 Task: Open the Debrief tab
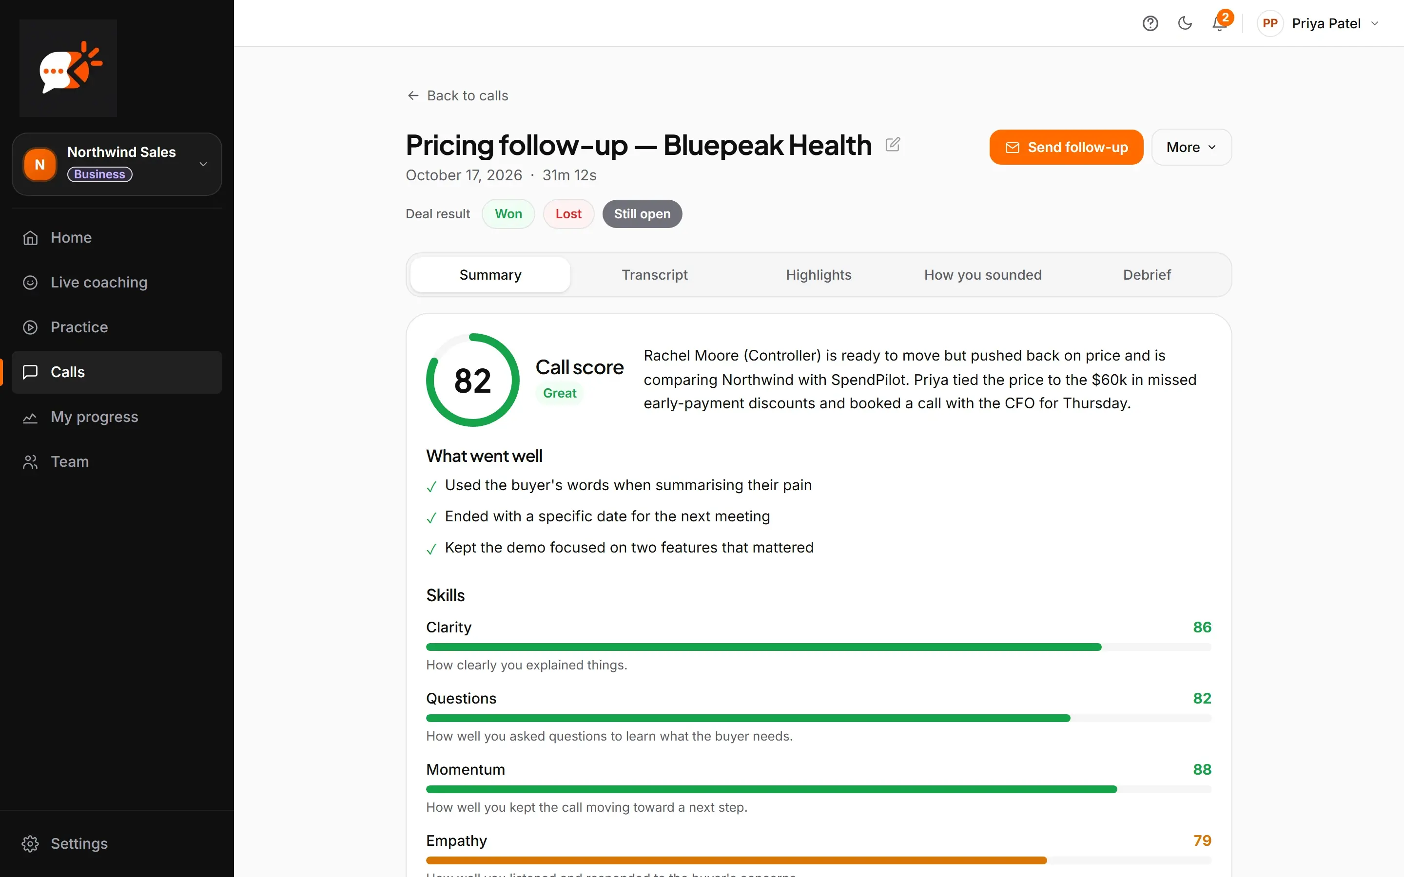coord(1147,275)
